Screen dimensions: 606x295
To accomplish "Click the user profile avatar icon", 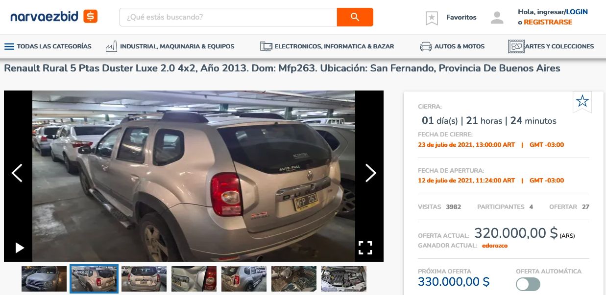I will [x=497, y=18].
